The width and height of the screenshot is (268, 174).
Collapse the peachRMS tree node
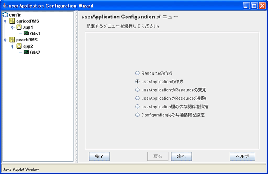[5, 40]
